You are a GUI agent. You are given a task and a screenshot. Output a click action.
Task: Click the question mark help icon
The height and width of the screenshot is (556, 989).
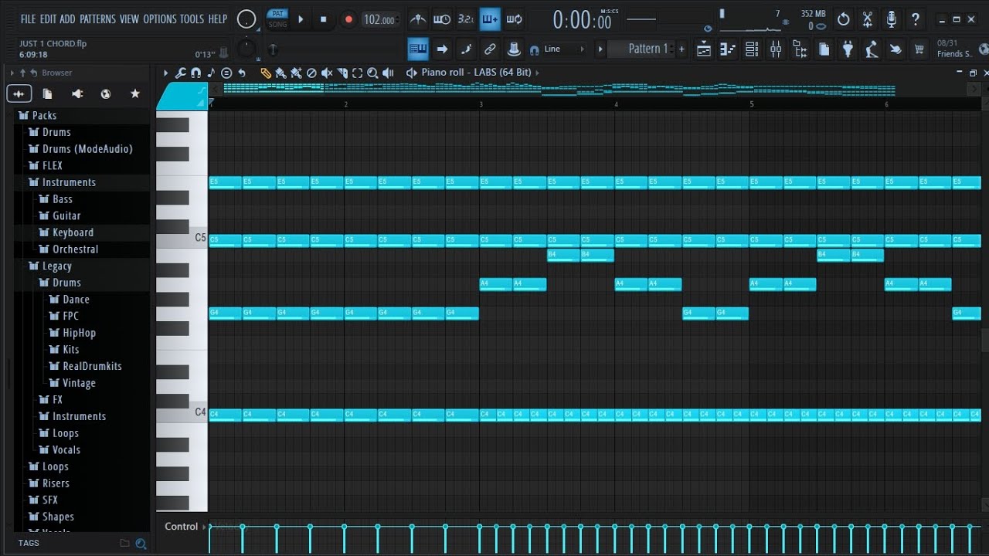916,19
